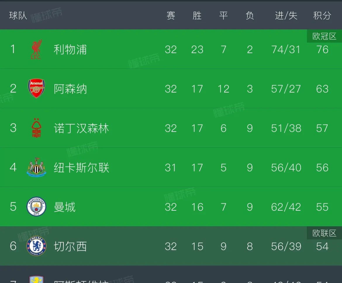Open the 利物浦 team page link

pyautogui.click(x=70, y=49)
